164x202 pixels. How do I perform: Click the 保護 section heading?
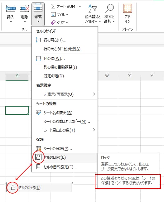tap(40, 139)
